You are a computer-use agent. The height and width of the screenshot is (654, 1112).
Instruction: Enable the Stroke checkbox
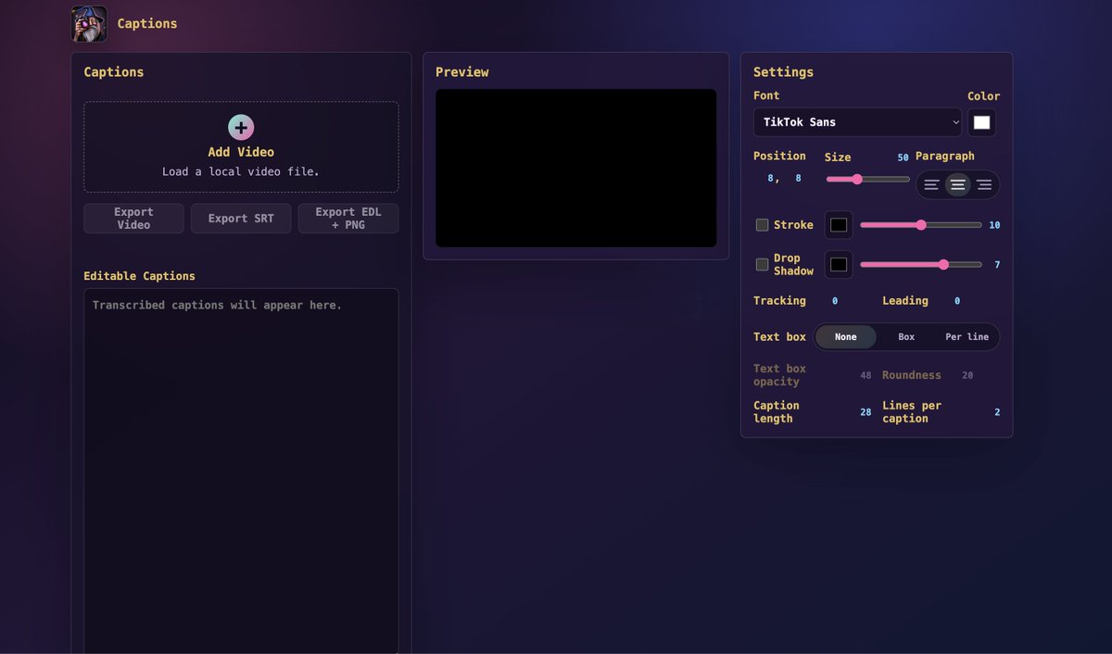pyautogui.click(x=762, y=225)
